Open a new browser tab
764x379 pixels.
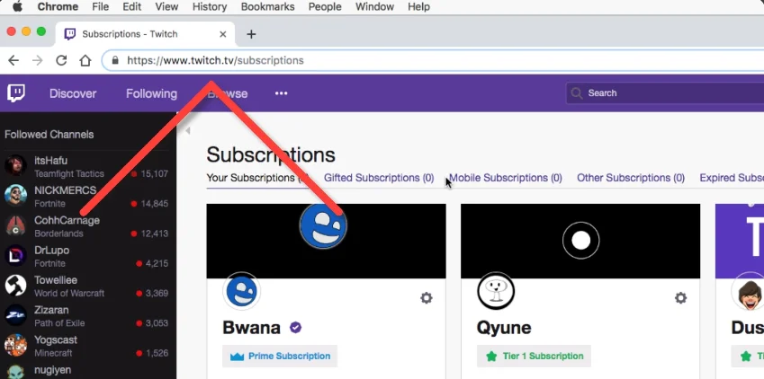coord(251,34)
